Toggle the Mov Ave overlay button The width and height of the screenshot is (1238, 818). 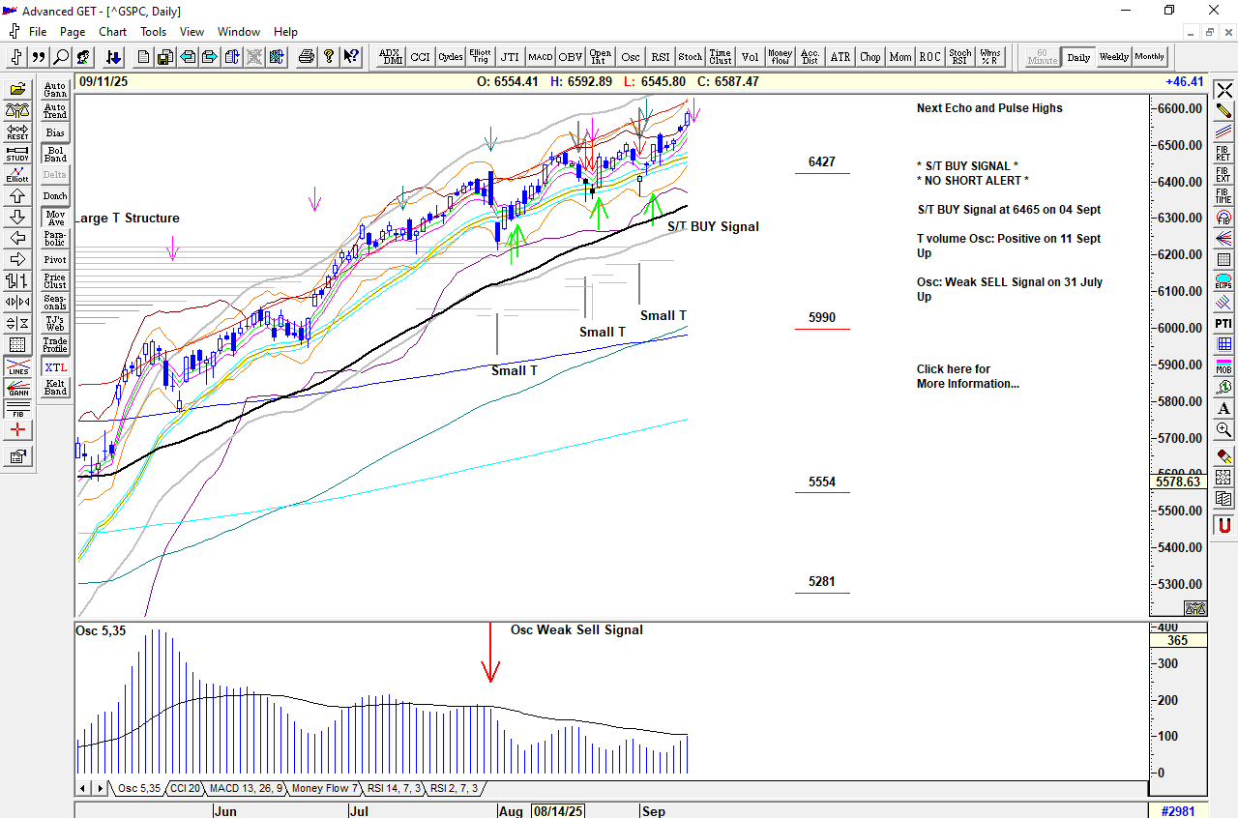click(55, 219)
